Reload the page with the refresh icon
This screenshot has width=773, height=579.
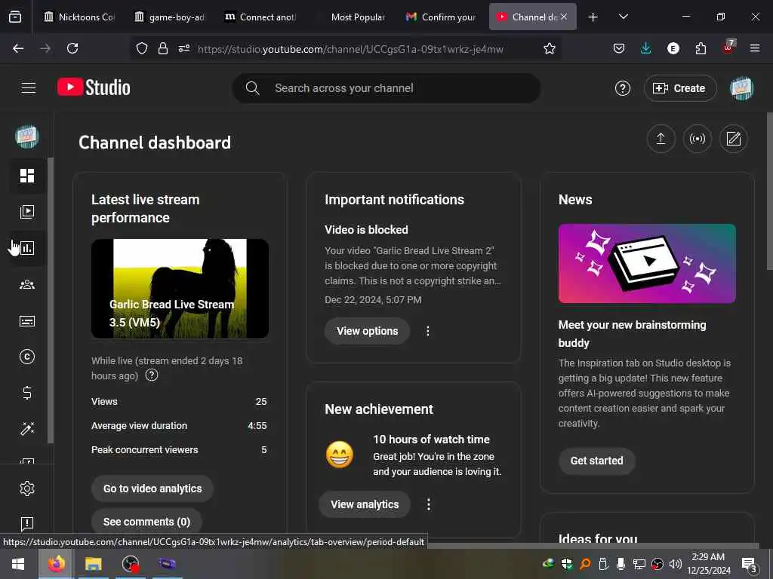click(72, 48)
